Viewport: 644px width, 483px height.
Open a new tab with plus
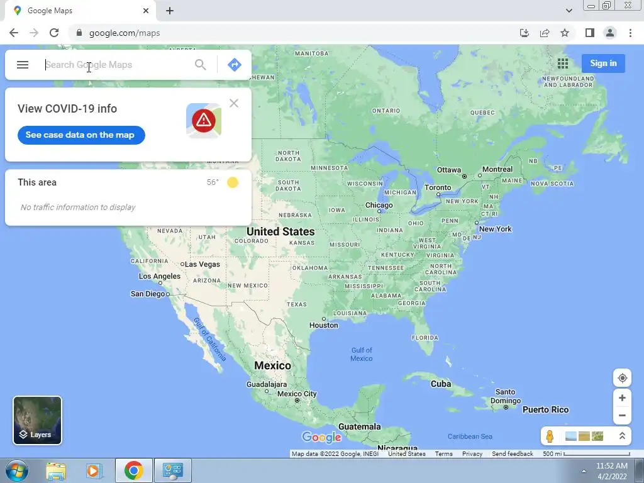170,11
